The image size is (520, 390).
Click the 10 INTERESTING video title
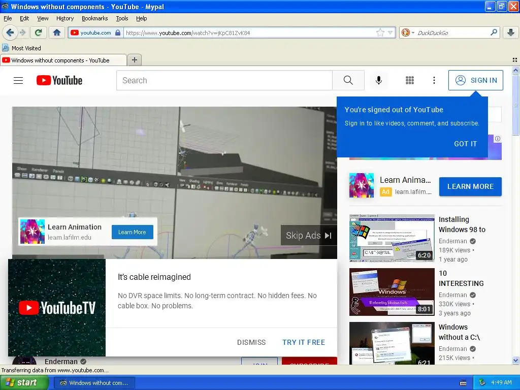[461, 278]
